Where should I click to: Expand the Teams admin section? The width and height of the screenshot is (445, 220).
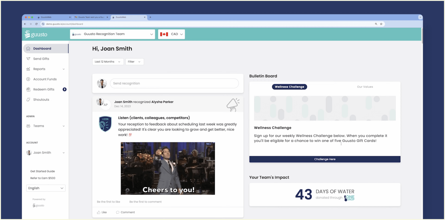point(46,126)
